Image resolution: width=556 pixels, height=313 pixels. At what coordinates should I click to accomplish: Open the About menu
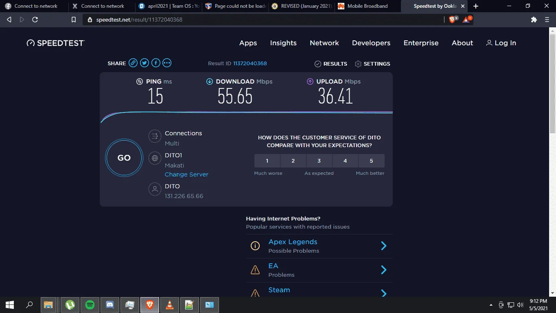(x=462, y=43)
